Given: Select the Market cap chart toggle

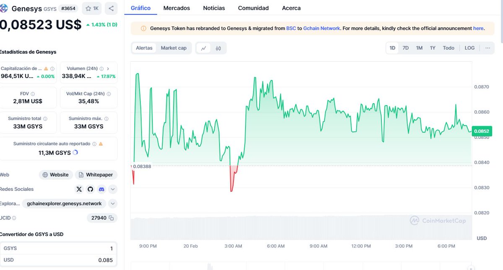Looking at the screenshot, I should (174, 48).
